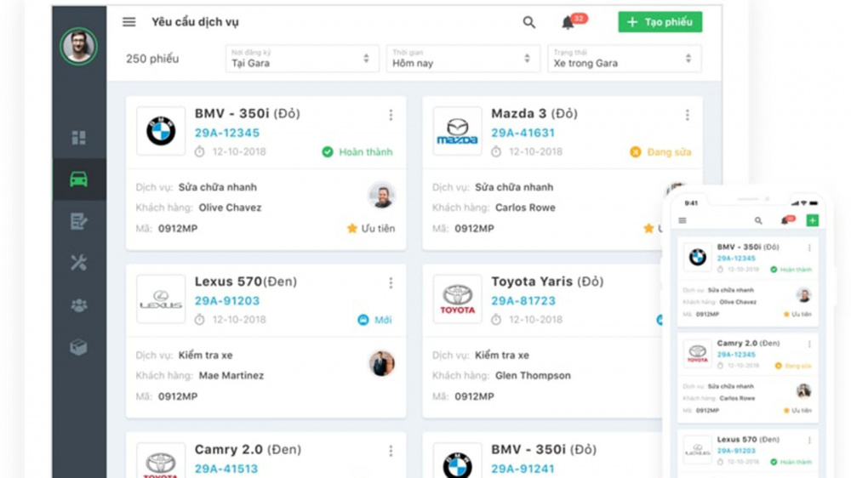
Task: Click the BMW logo on 29A-12345 card
Action: click(x=161, y=131)
